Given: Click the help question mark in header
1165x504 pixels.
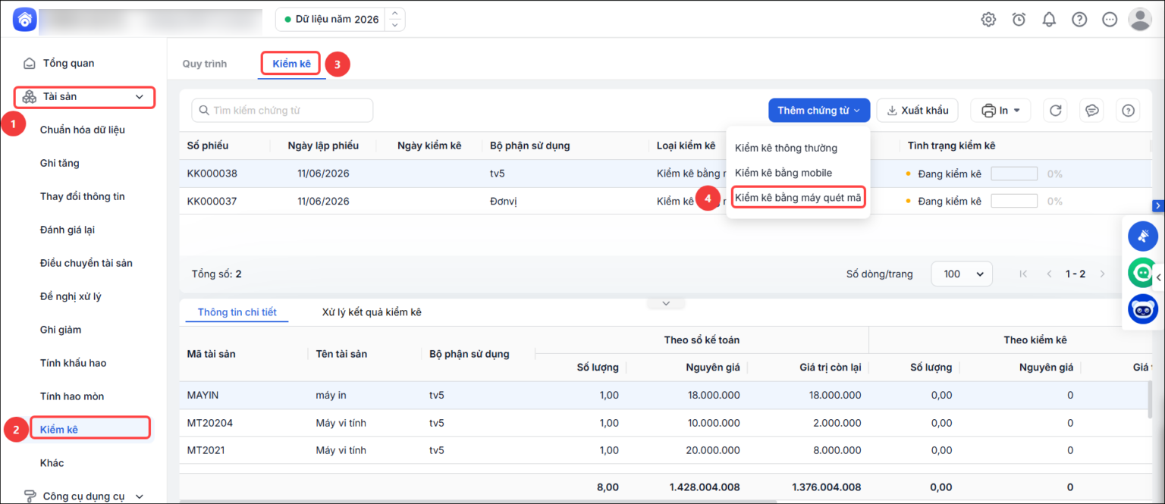Looking at the screenshot, I should pyautogui.click(x=1079, y=20).
